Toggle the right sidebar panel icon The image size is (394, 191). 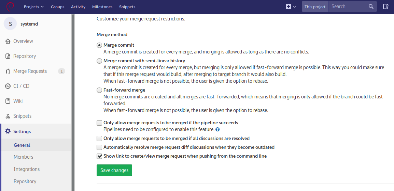click(x=385, y=6)
